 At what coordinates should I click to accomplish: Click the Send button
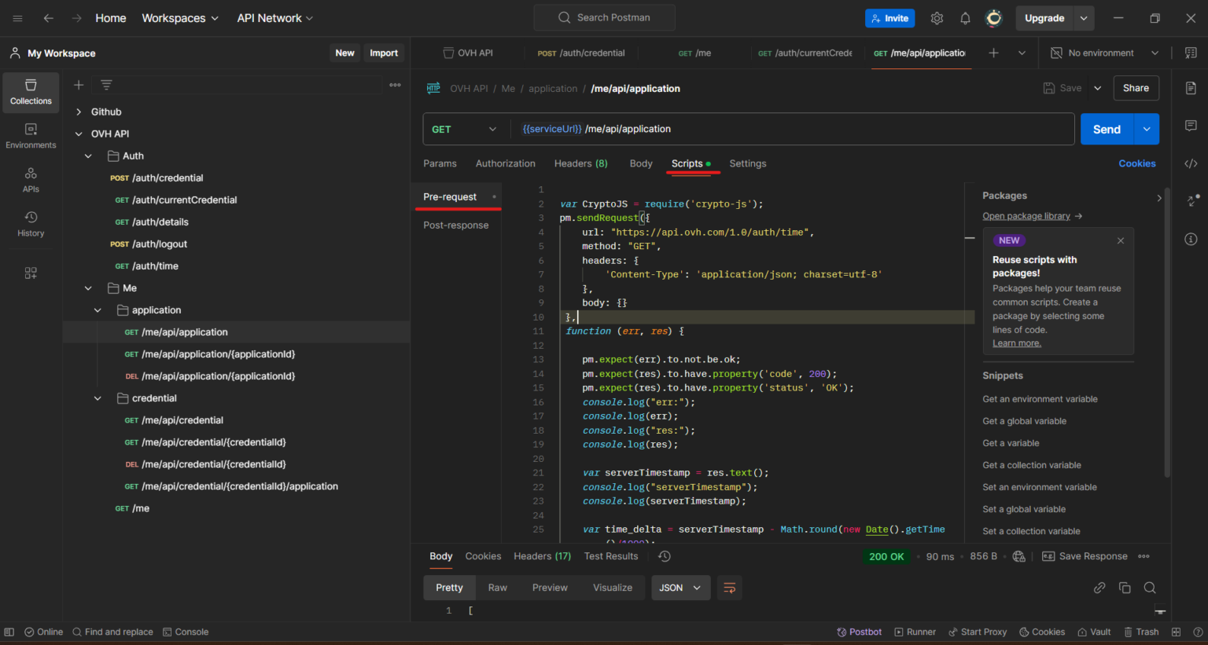click(x=1106, y=129)
